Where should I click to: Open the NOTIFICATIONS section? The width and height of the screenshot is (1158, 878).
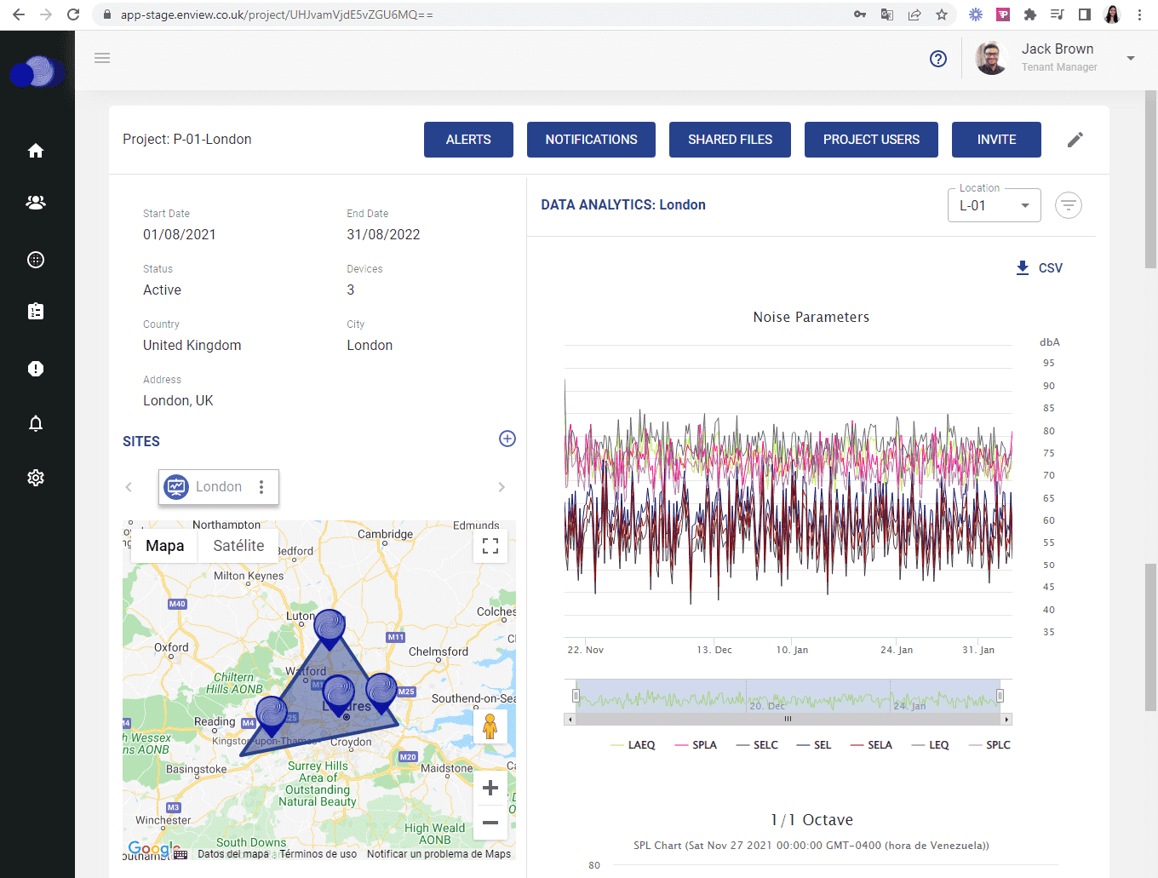tap(592, 140)
